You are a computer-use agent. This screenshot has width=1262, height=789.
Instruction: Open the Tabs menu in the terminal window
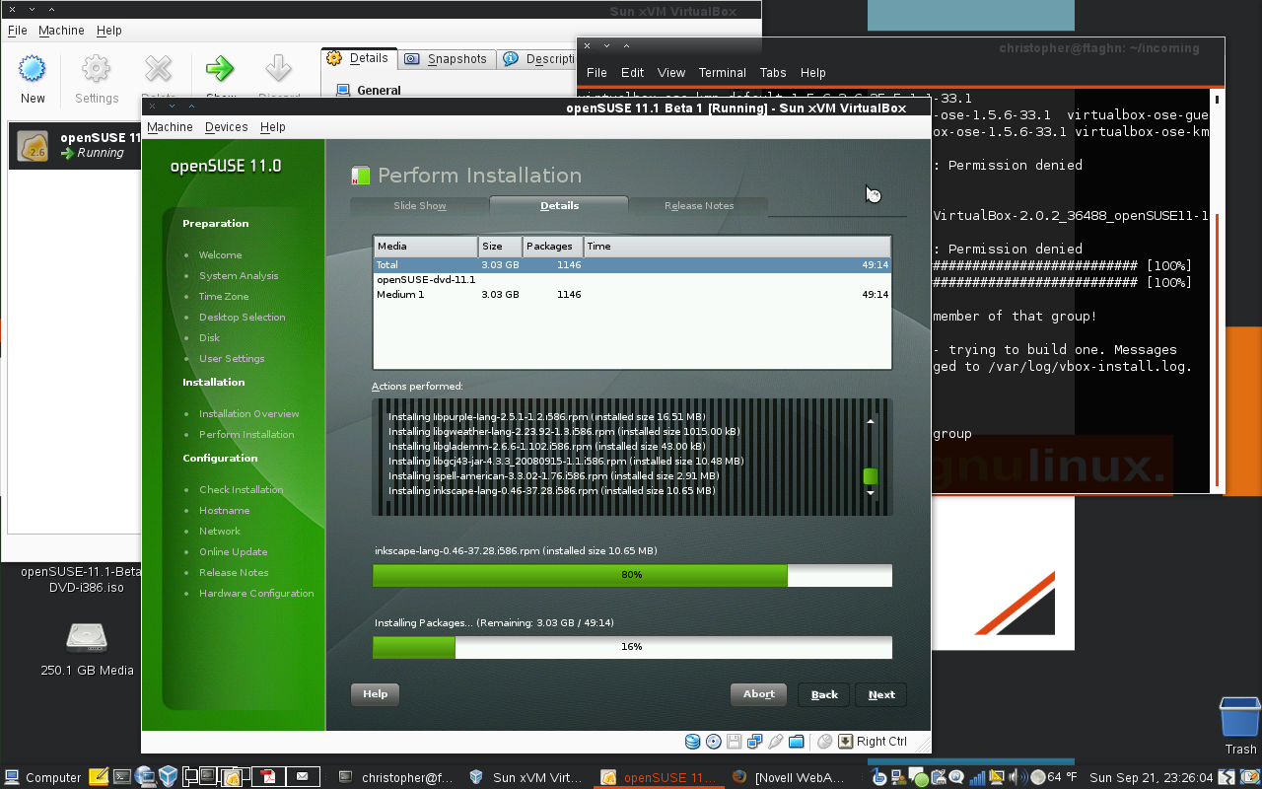tap(773, 73)
